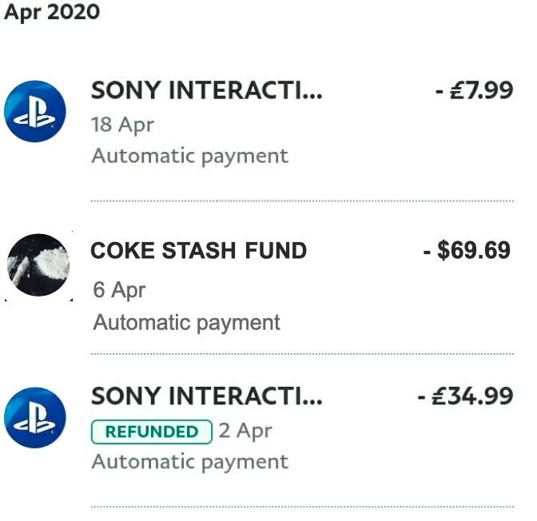Image resolution: width=537 pixels, height=521 pixels.
Task: Select the - £34.99 refunded amount
Action: (x=465, y=396)
